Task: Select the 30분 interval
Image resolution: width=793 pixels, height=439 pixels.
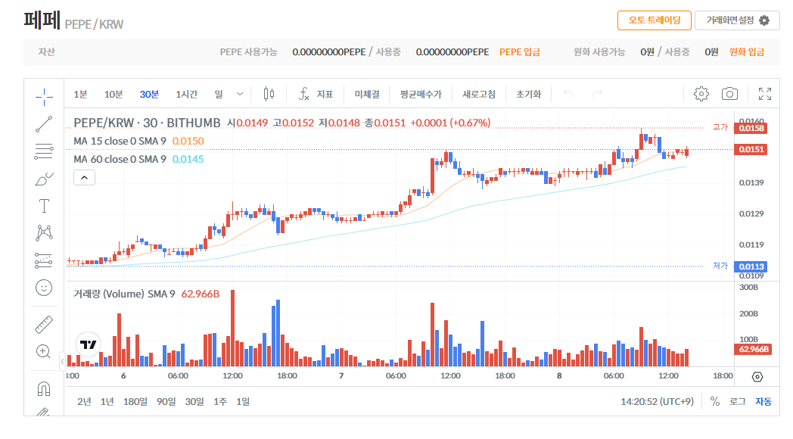Action: (x=149, y=94)
